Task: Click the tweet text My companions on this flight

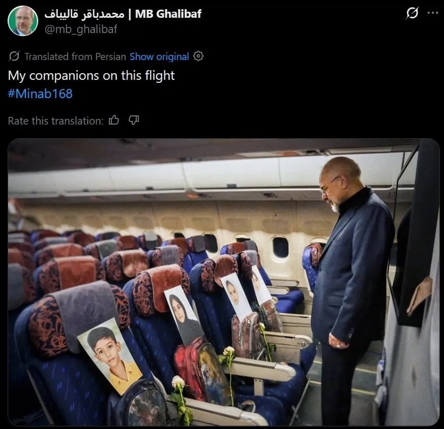Action: [x=91, y=76]
